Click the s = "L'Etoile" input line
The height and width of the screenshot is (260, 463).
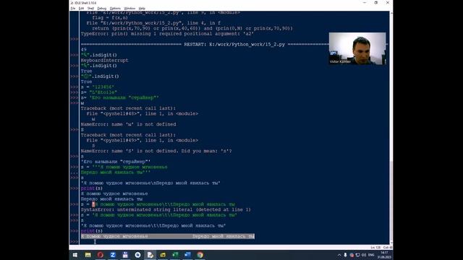[x=99, y=92]
